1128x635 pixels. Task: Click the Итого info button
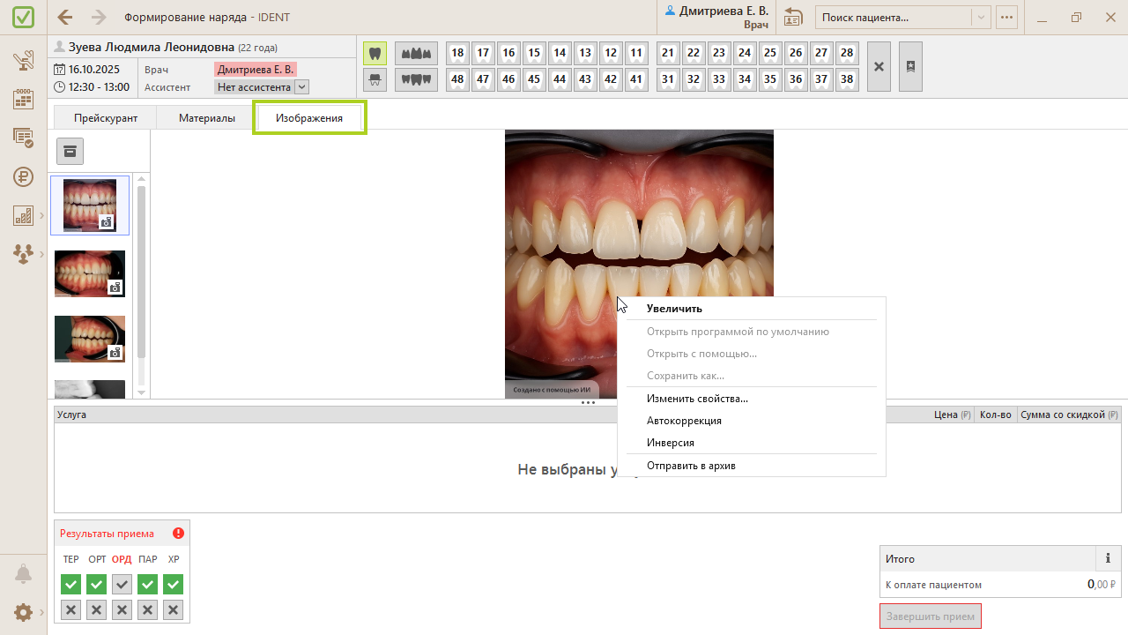(x=1108, y=558)
